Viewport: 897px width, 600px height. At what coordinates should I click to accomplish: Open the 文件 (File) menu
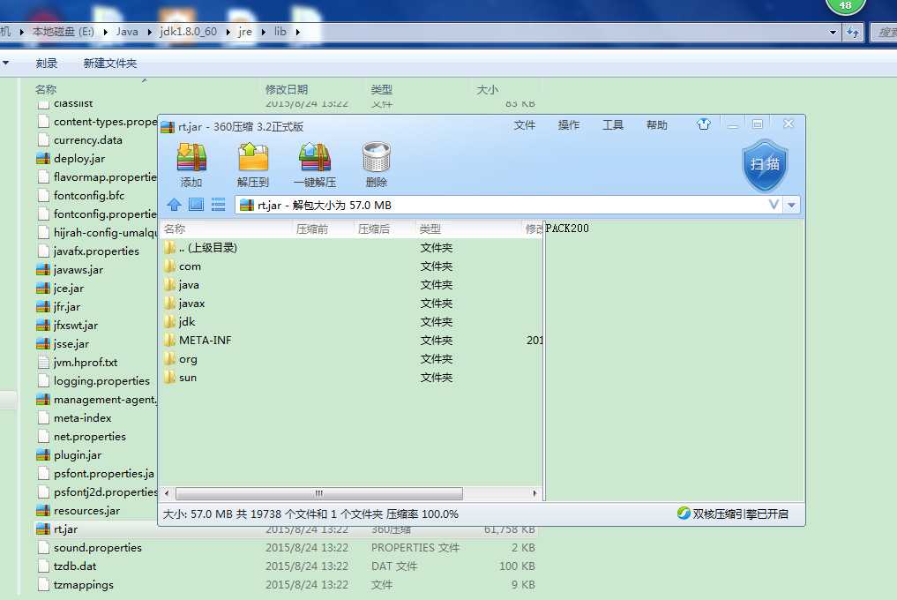pyautogui.click(x=524, y=124)
